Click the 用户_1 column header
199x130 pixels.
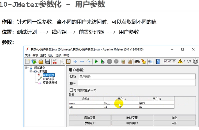[x=122, y=99]
